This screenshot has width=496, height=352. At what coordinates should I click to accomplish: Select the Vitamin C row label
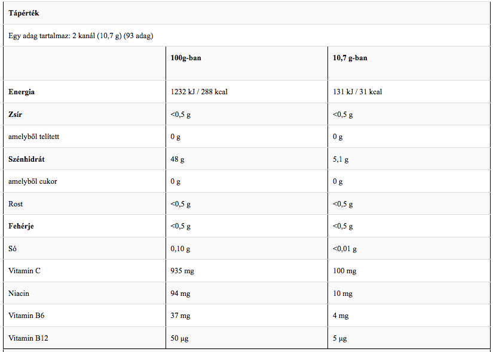25,271
